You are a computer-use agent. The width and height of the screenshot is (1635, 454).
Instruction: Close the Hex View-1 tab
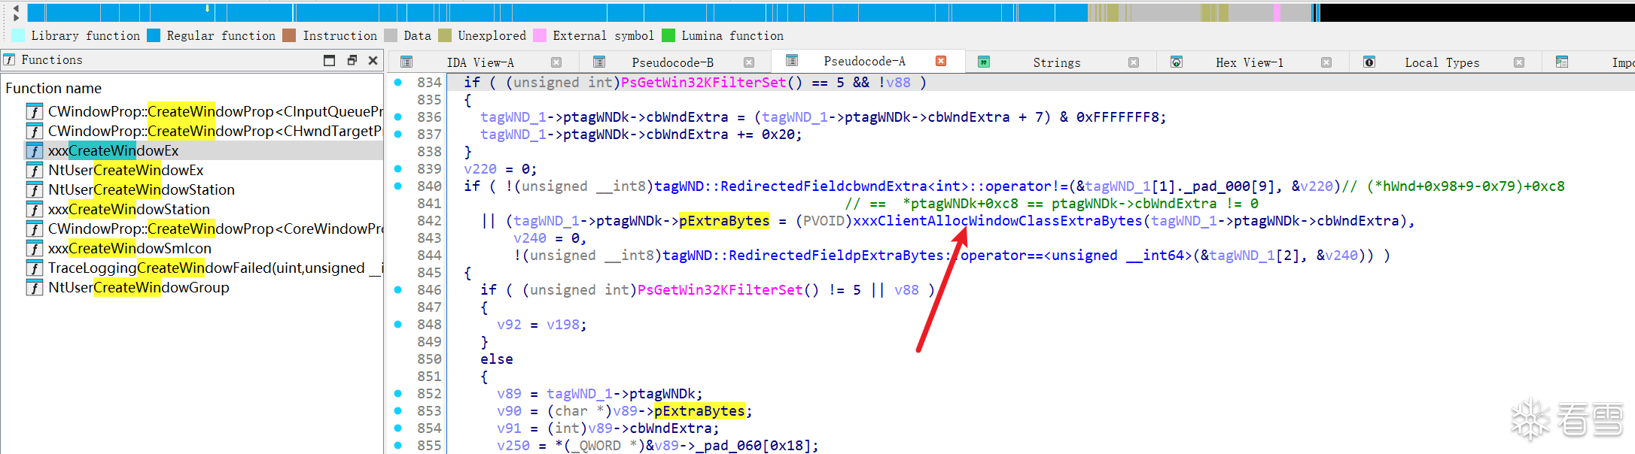[1326, 62]
